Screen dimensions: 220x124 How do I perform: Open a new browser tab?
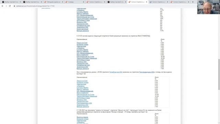click(193, 2)
